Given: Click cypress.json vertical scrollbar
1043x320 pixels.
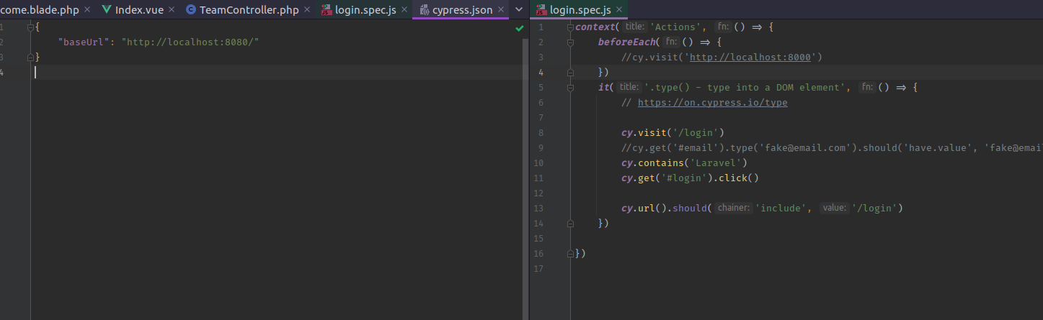Looking at the screenshot, I should point(525,180).
